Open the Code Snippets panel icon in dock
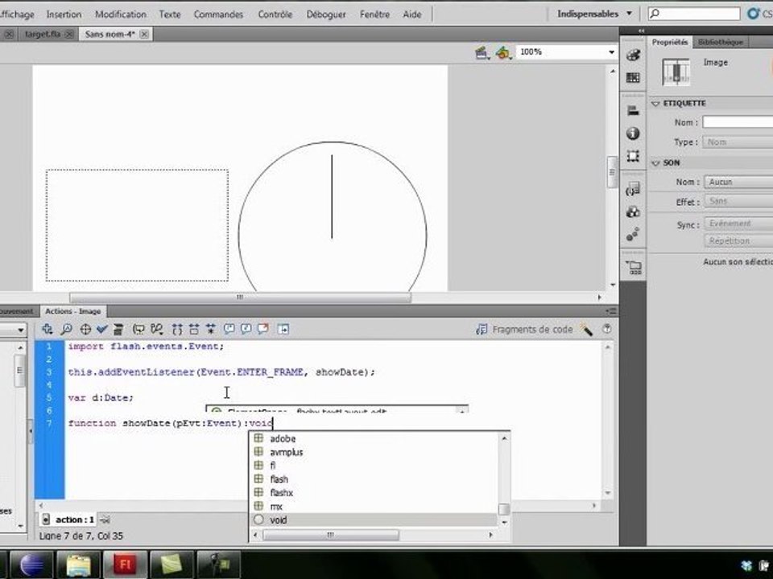773x579 pixels. pos(633,190)
